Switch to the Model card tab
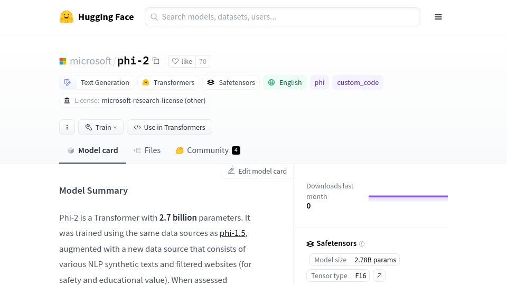Viewport: 507px width, 285px height. coord(92,150)
